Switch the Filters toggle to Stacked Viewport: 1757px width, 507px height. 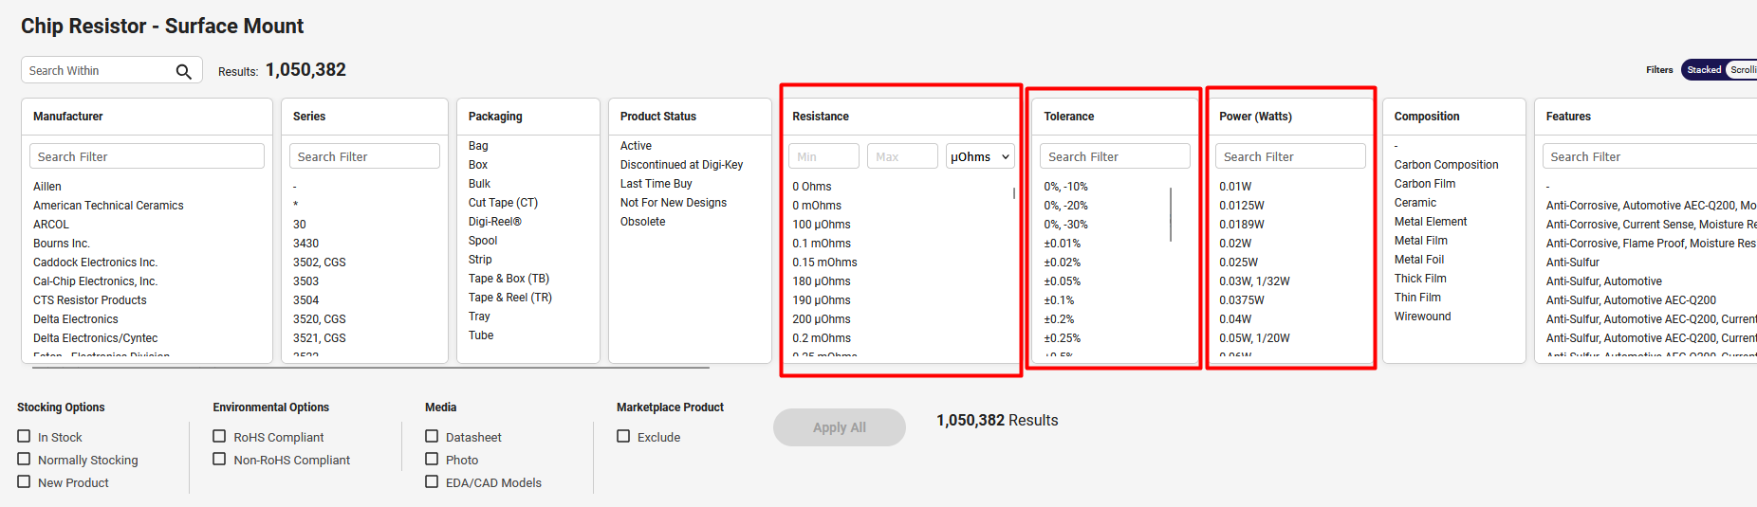click(1703, 70)
